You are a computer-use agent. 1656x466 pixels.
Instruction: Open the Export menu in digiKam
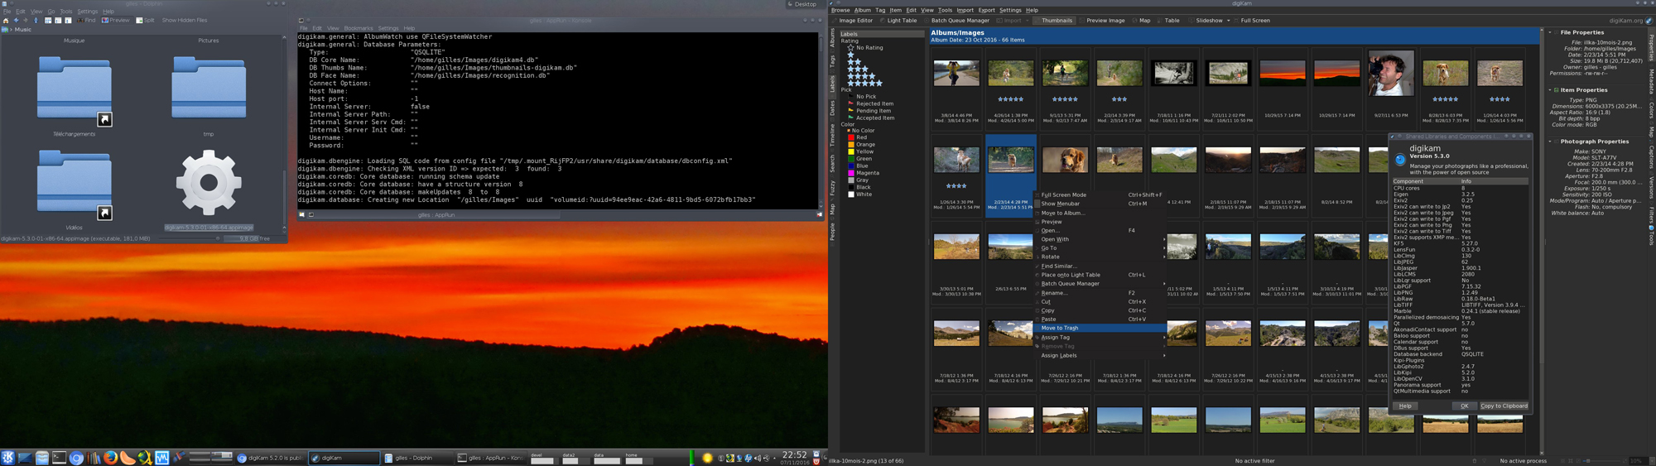[x=986, y=11]
